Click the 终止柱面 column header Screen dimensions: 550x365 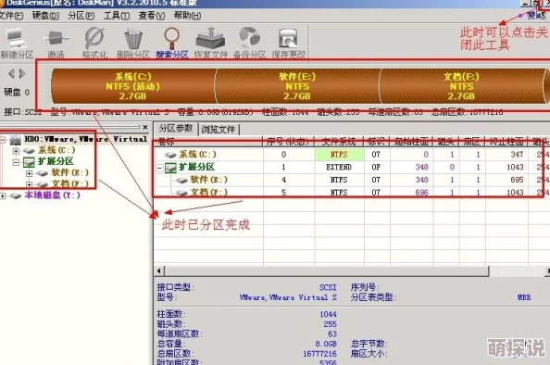(506, 142)
